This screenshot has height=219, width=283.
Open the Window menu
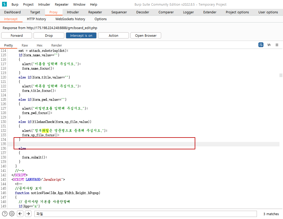[x=79, y=4]
